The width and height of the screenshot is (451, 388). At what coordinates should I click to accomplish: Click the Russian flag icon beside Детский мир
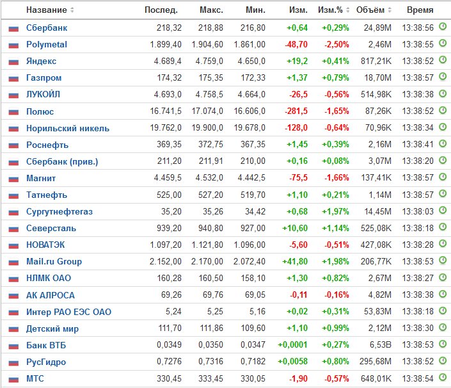[x=13, y=329]
